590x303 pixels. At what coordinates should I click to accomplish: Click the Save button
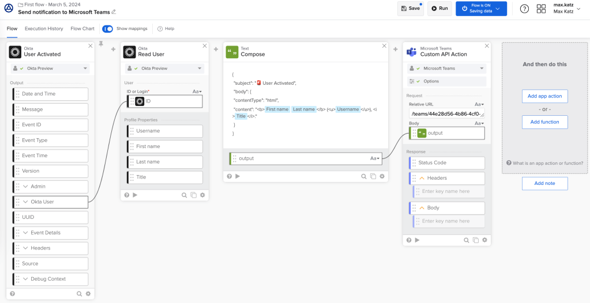point(411,9)
